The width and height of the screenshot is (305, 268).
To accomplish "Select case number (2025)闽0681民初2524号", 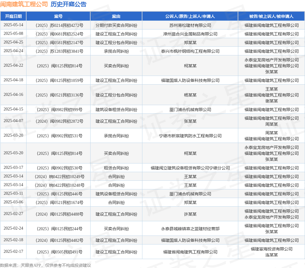I will (x=59, y=34).
